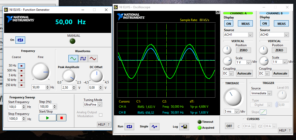Enable Analog Output Modulation checkbox
This screenshot has height=140, width=296.
101,115
